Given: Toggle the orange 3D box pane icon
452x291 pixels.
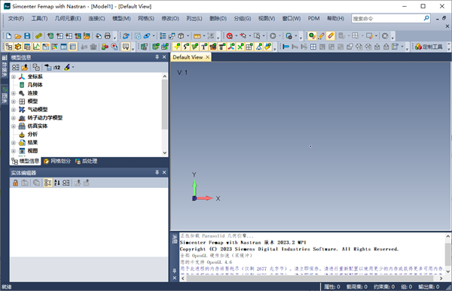Looking at the screenshot, I should (x=18, y=47).
